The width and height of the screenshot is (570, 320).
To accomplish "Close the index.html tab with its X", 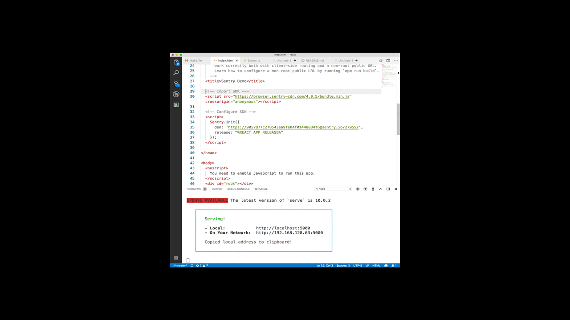I will 237,60.
